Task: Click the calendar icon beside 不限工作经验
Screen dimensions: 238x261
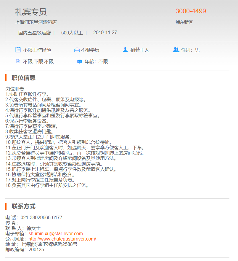Action: tap(18, 50)
